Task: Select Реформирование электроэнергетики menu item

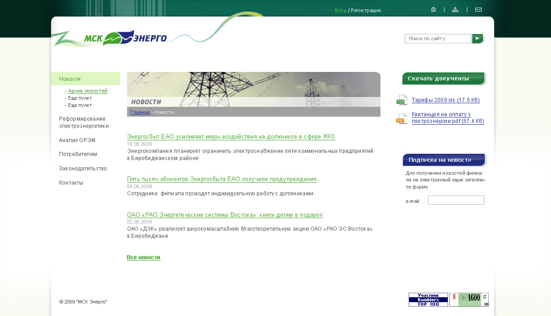Action: [84, 122]
